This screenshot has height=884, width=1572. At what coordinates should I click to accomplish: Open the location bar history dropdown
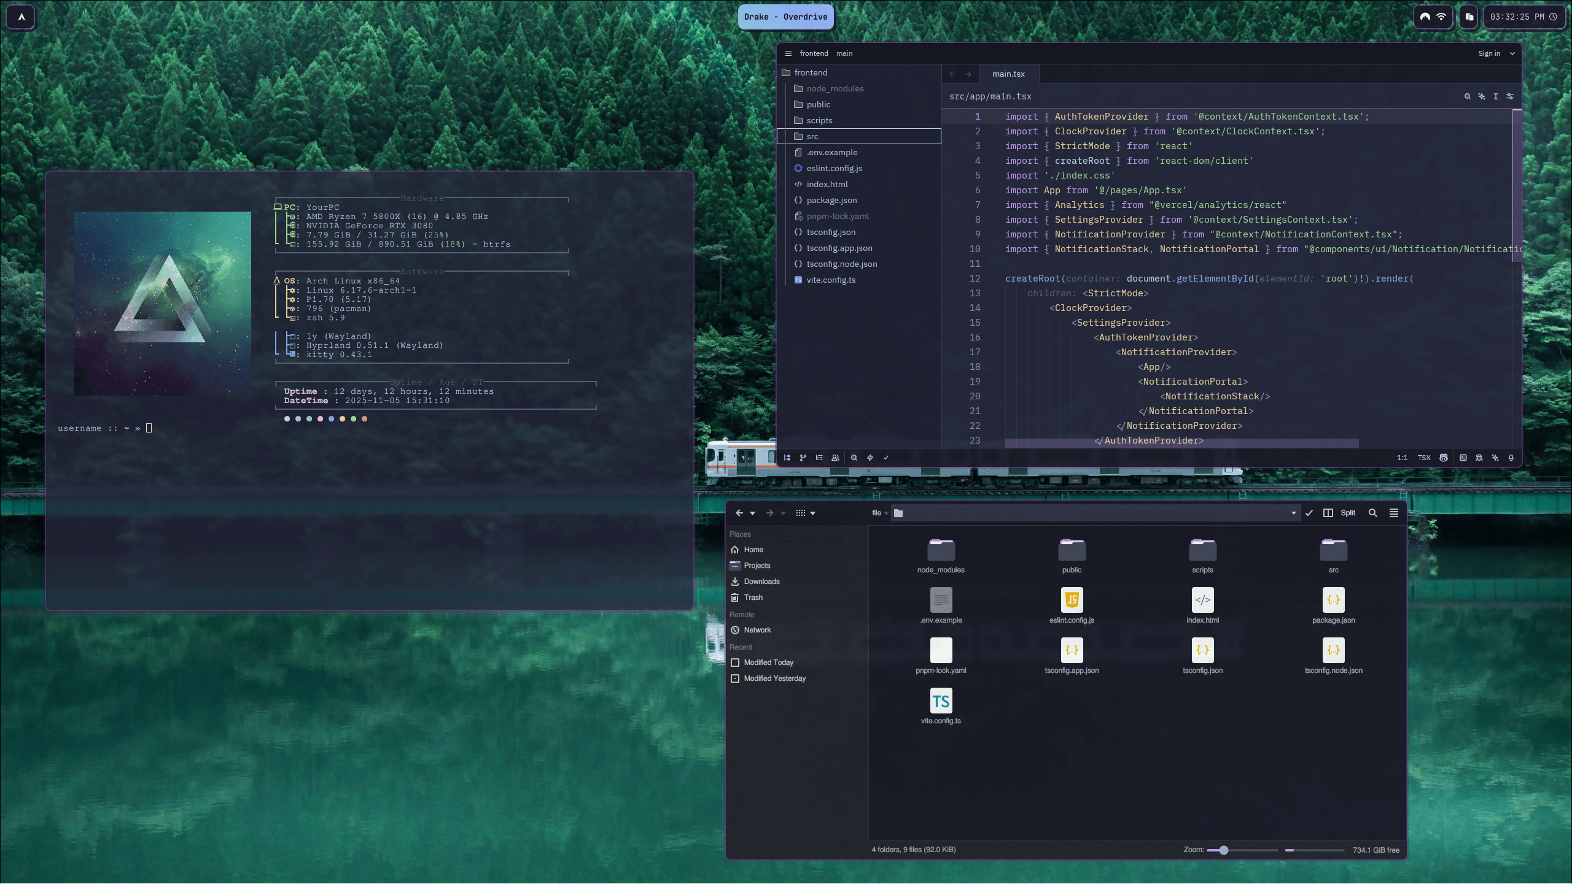tap(1294, 513)
